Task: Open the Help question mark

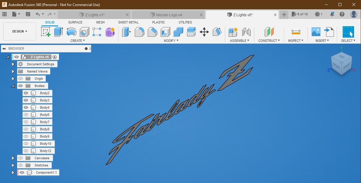Action: pos(342,14)
